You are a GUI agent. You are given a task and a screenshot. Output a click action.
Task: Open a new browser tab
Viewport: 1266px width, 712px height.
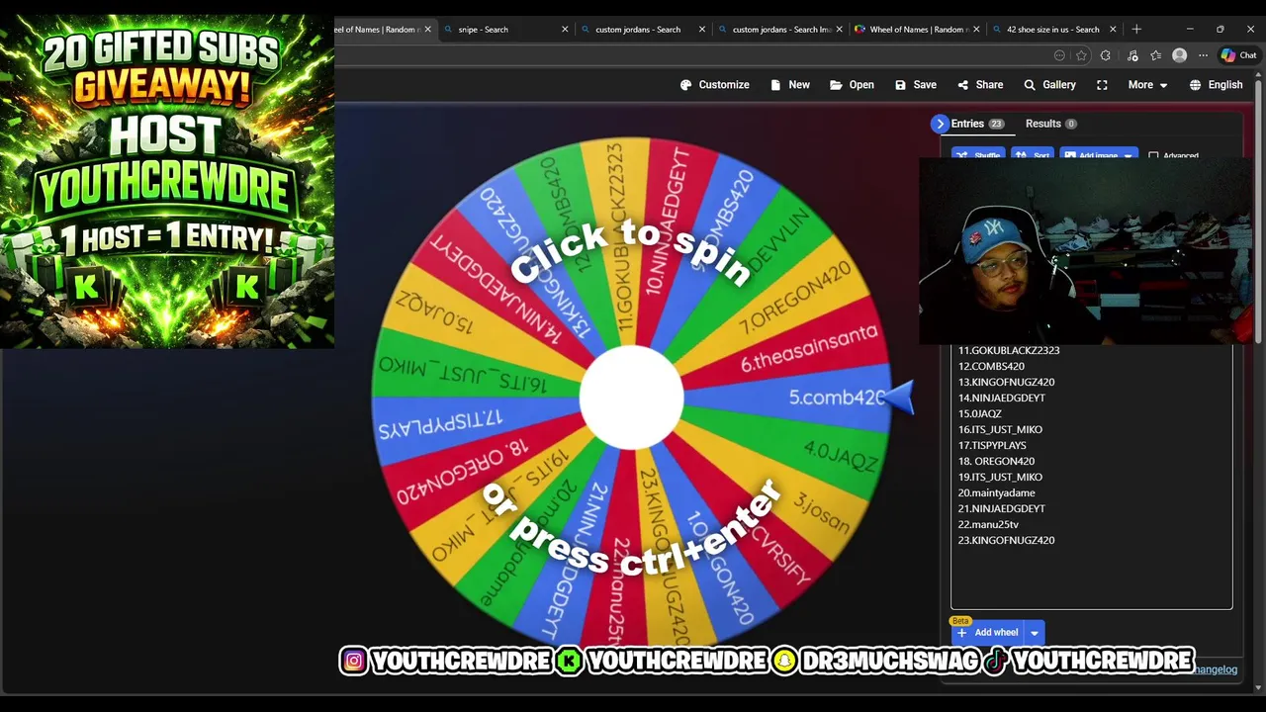tap(1136, 30)
